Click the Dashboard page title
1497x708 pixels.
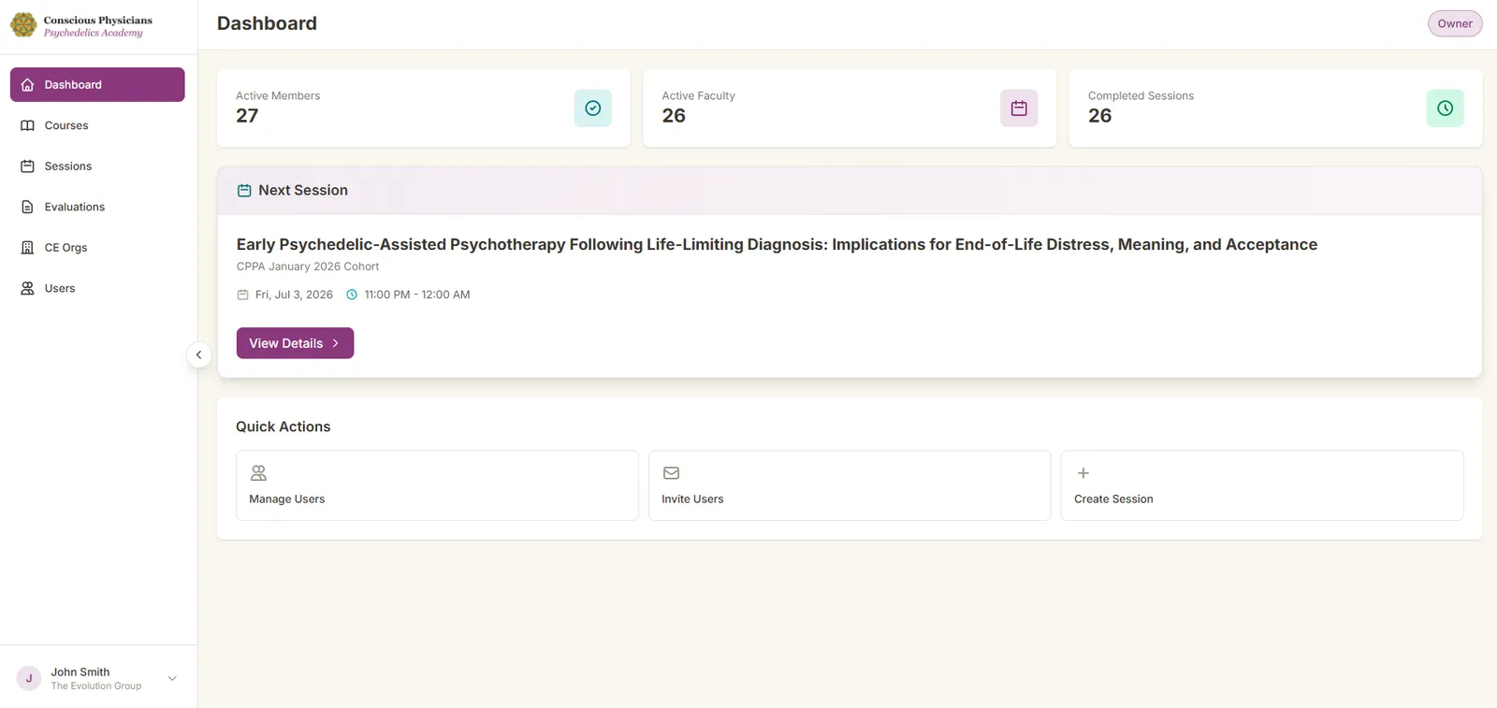click(x=267, y=23)
